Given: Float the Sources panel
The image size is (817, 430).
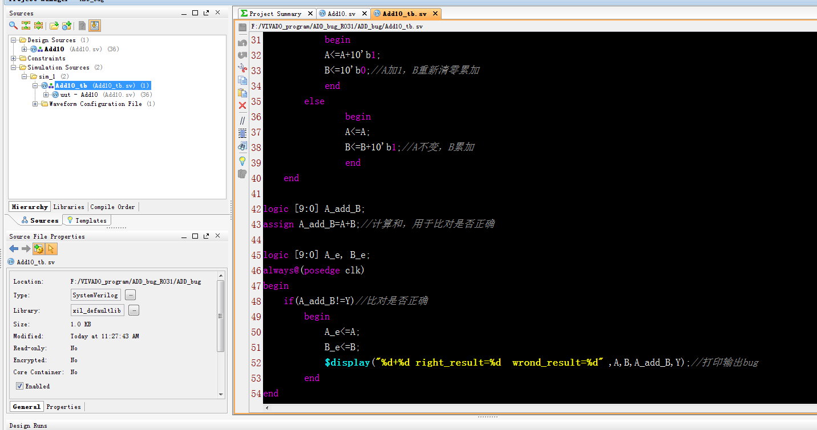Looking at the screenshot, I should coord(206,13).
